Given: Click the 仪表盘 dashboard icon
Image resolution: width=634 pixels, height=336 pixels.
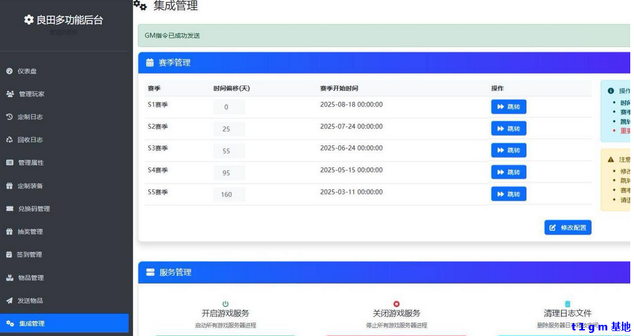Looking at the screenshot, I should (9, 71).
